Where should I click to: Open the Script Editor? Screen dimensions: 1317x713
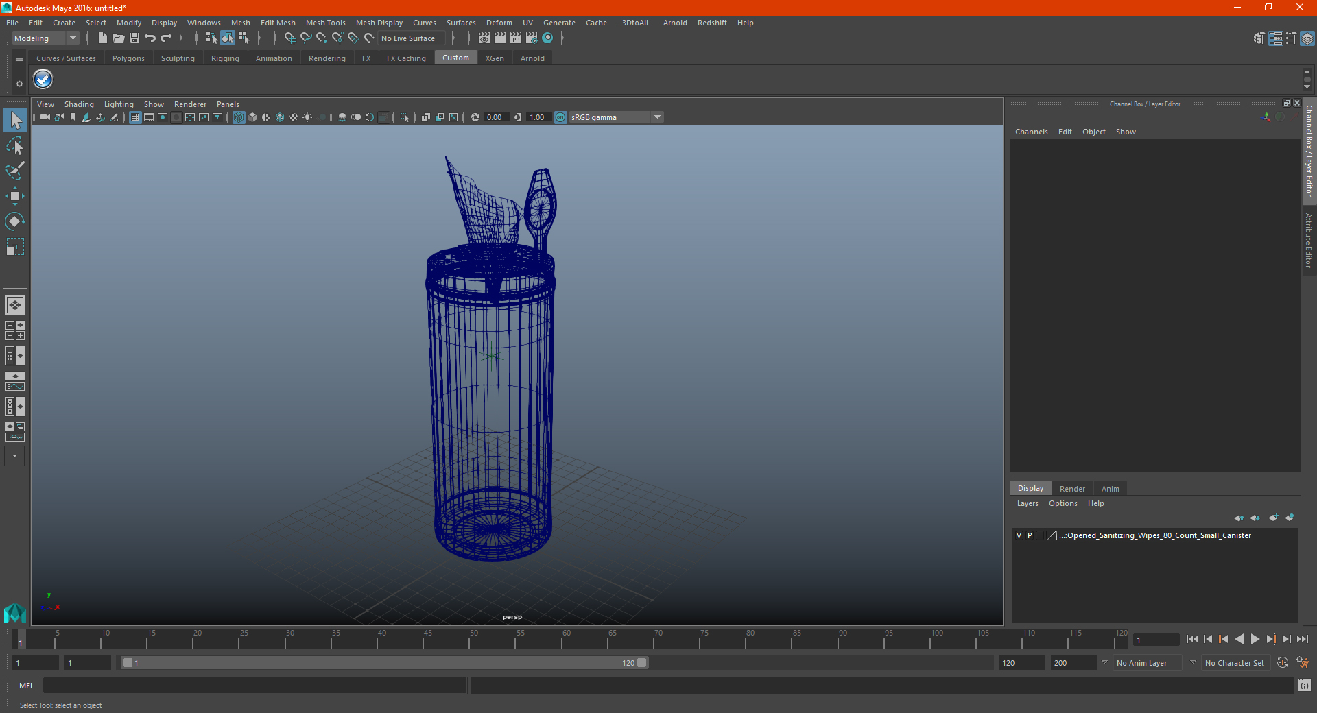(x=1305, y=685)
